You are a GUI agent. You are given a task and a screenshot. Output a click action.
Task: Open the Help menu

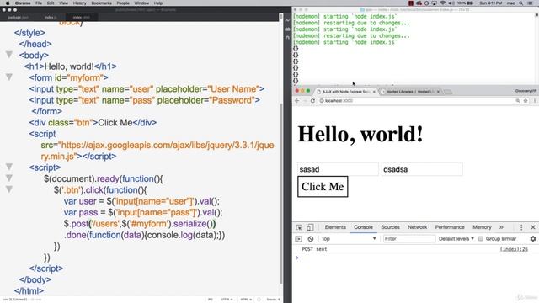click(x=157, y=3)
